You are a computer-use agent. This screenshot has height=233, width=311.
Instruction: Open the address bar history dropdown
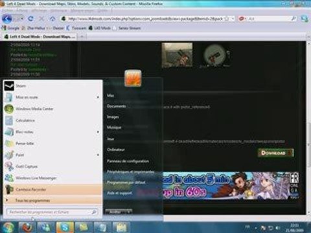[233, 19]
